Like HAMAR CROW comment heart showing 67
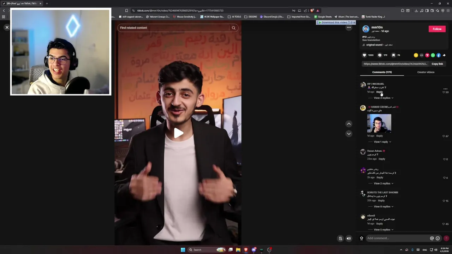This screenshot has width=452, height=254. click(444, 136)
